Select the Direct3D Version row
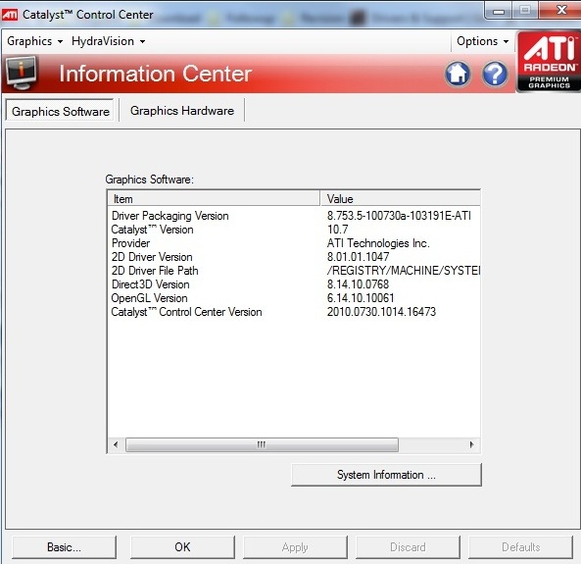The height and width of the screenshot is (566, 581). pos(294,284)
